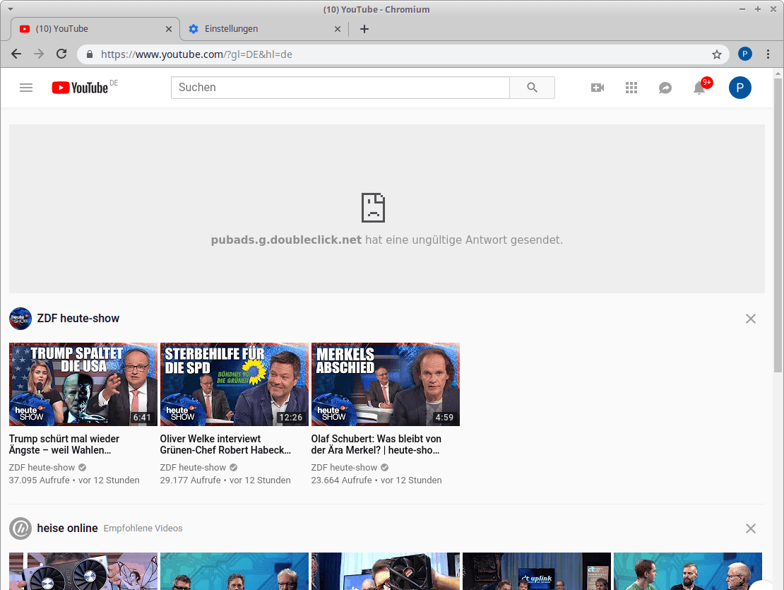The image size is (784, 590).
Task: Open window menu arrow in title bar
Action: [10, 9]
